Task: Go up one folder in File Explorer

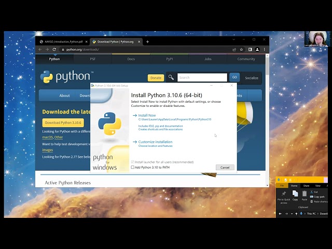Action: pyautogui.click(x=296, y=214)
